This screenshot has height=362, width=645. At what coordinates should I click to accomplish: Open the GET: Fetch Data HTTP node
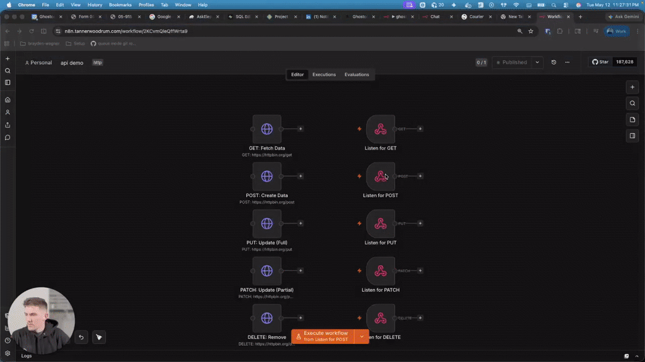pos(266,129)
